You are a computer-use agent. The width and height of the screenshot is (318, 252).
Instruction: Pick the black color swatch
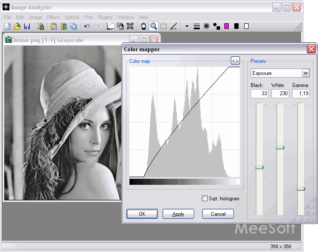coord(236,26)
